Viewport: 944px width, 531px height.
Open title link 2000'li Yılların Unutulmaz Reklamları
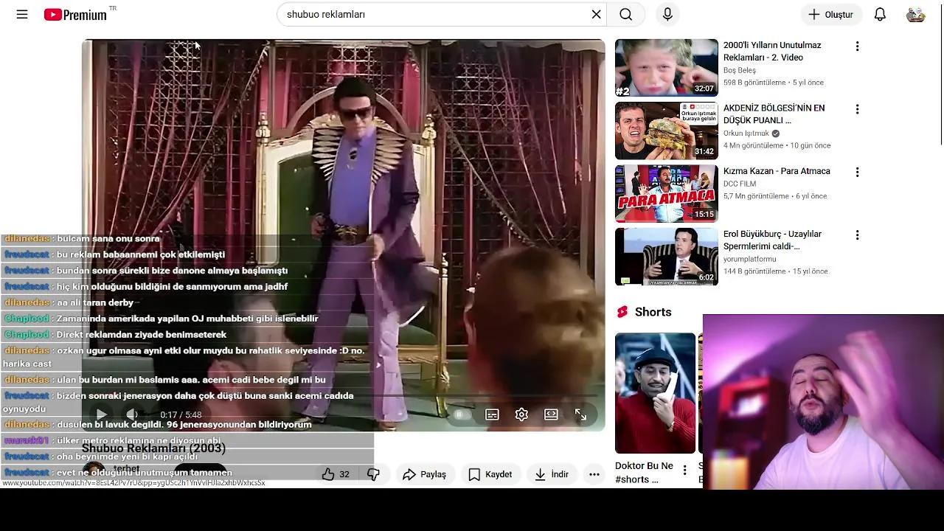(772, 51)
